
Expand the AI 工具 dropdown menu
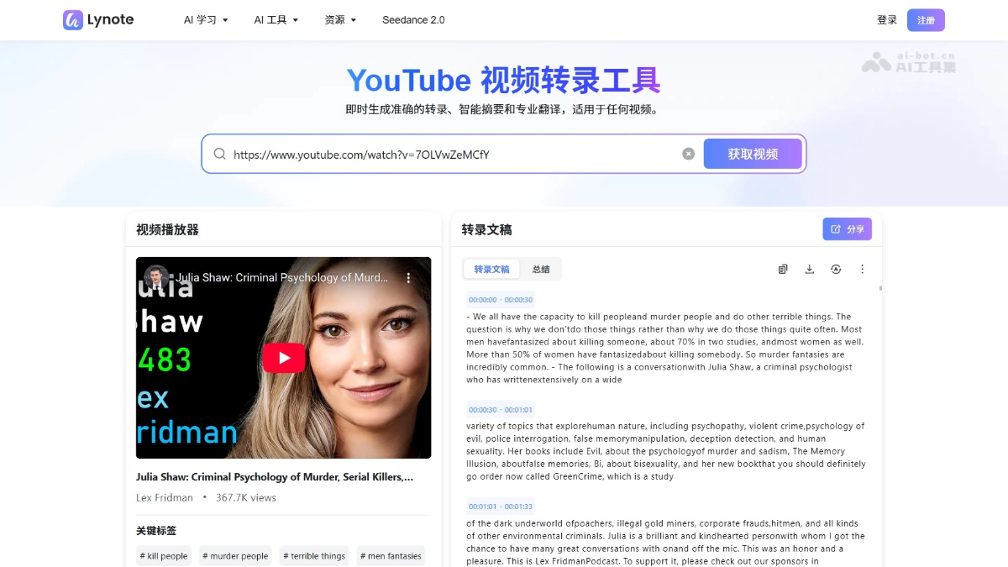coord(276,20)
